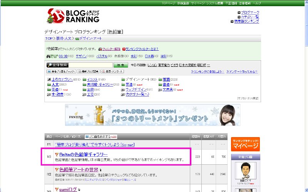Open the Pantene treatment present banner
308x192 pixels.
click(x=152, y=115)
